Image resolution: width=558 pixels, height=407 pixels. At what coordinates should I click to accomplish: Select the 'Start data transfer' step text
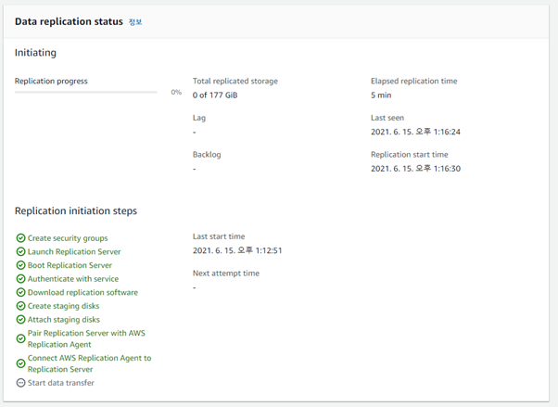click(61, 383)
